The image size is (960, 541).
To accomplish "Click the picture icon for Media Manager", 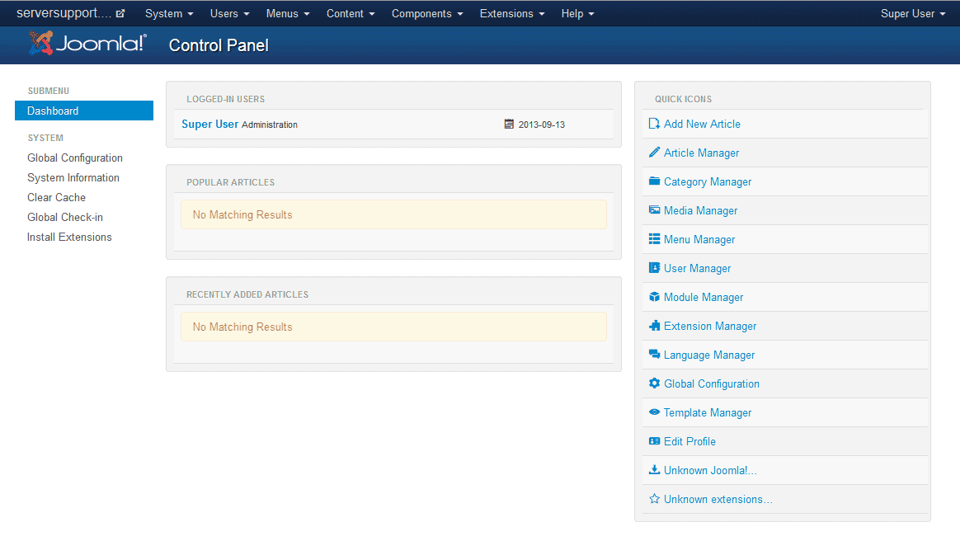I will coord(654,210).
